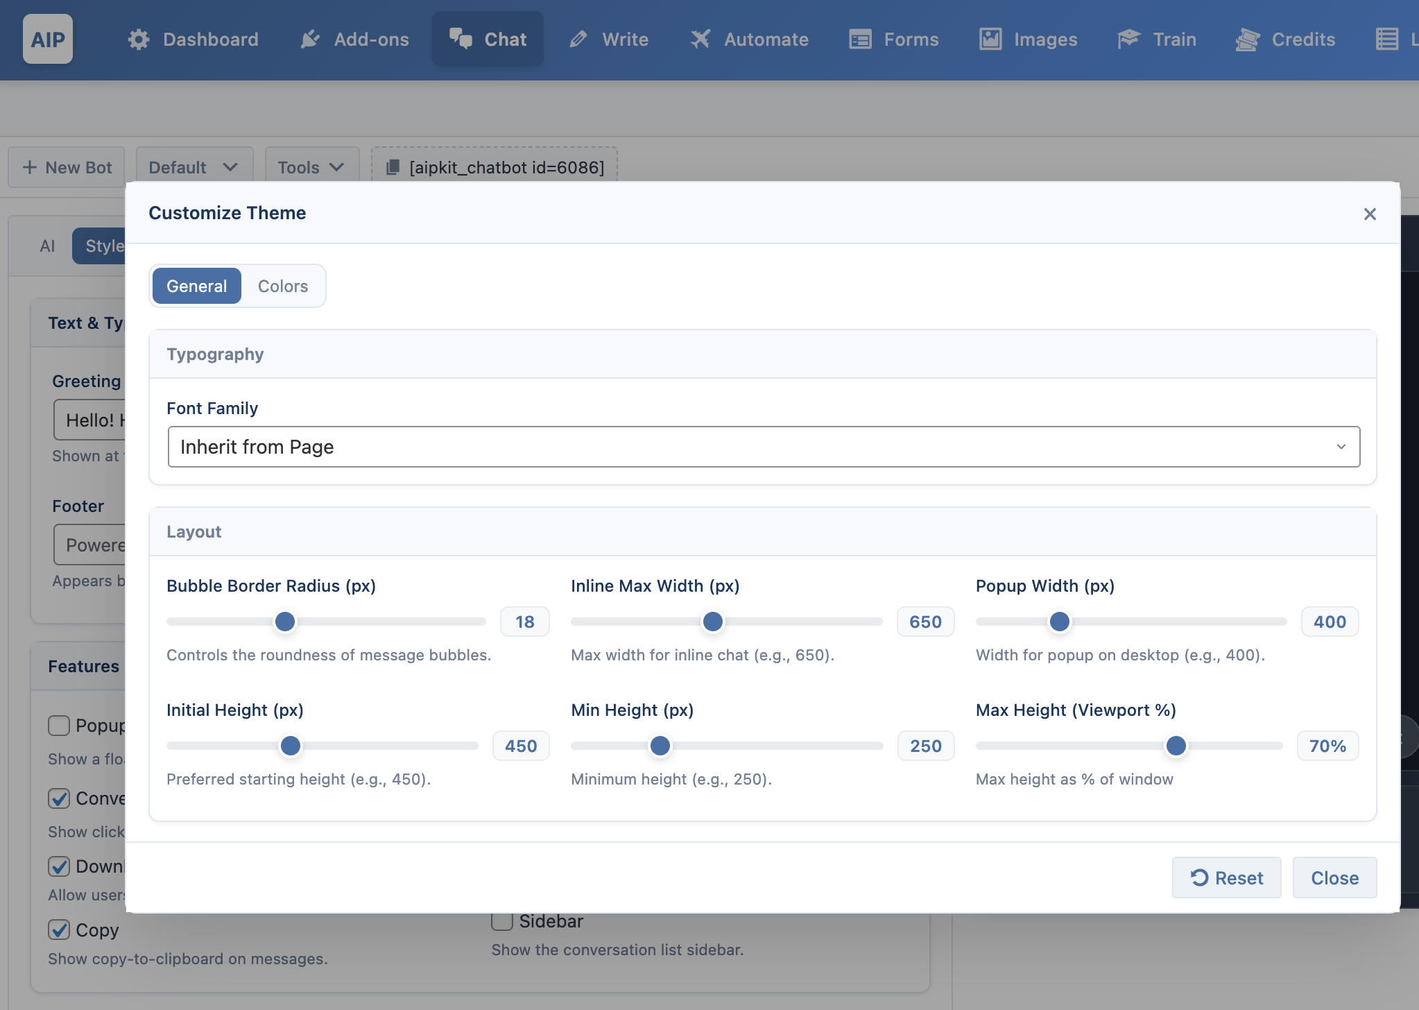The height and width of the screenshot is (1010, 1419).
Task: Click the Max Height value 70%
Action: pos(1327,746)
